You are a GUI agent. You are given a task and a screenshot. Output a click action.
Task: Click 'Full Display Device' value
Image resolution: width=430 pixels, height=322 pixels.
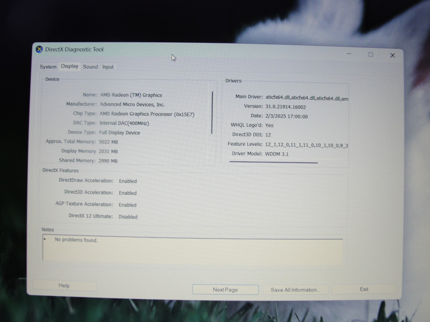click(x=120, y=133)
